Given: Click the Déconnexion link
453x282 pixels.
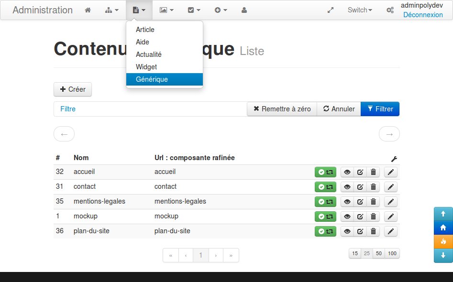Looking at the screenshot, I should (x=423, y=15).
